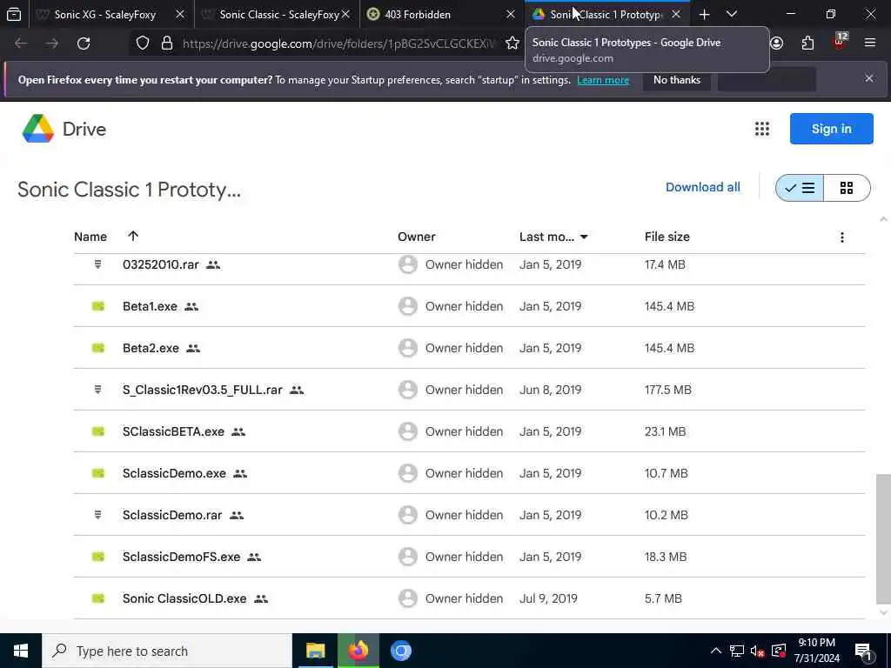
Task: Click Download all
Action: (x=702, y=188)
